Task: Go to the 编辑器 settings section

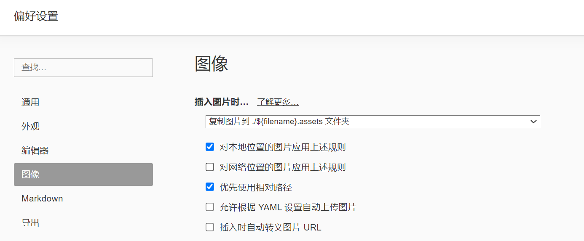Action: tap(35, 150)
